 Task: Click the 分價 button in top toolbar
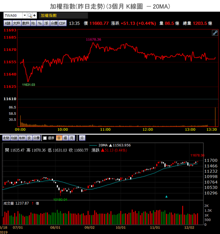coord(54,23)
